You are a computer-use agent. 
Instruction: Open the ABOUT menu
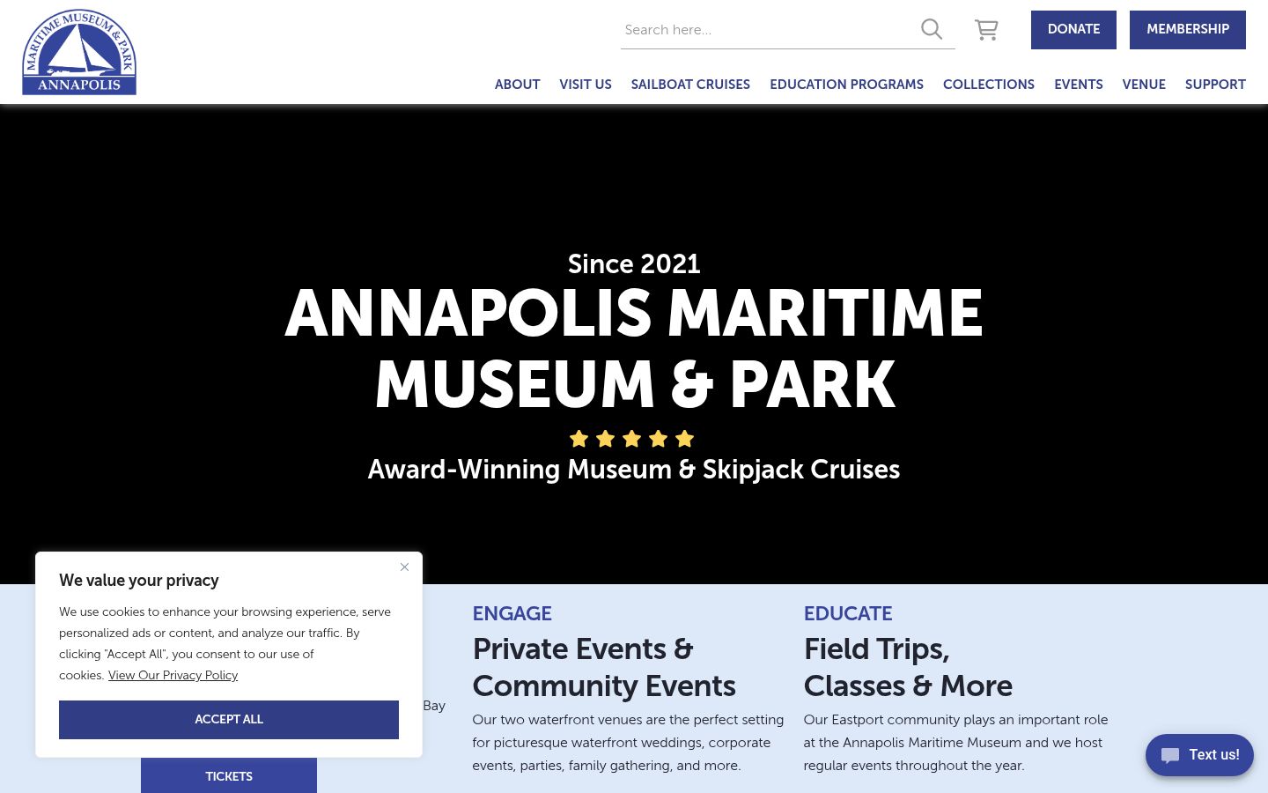coord(517,85)
